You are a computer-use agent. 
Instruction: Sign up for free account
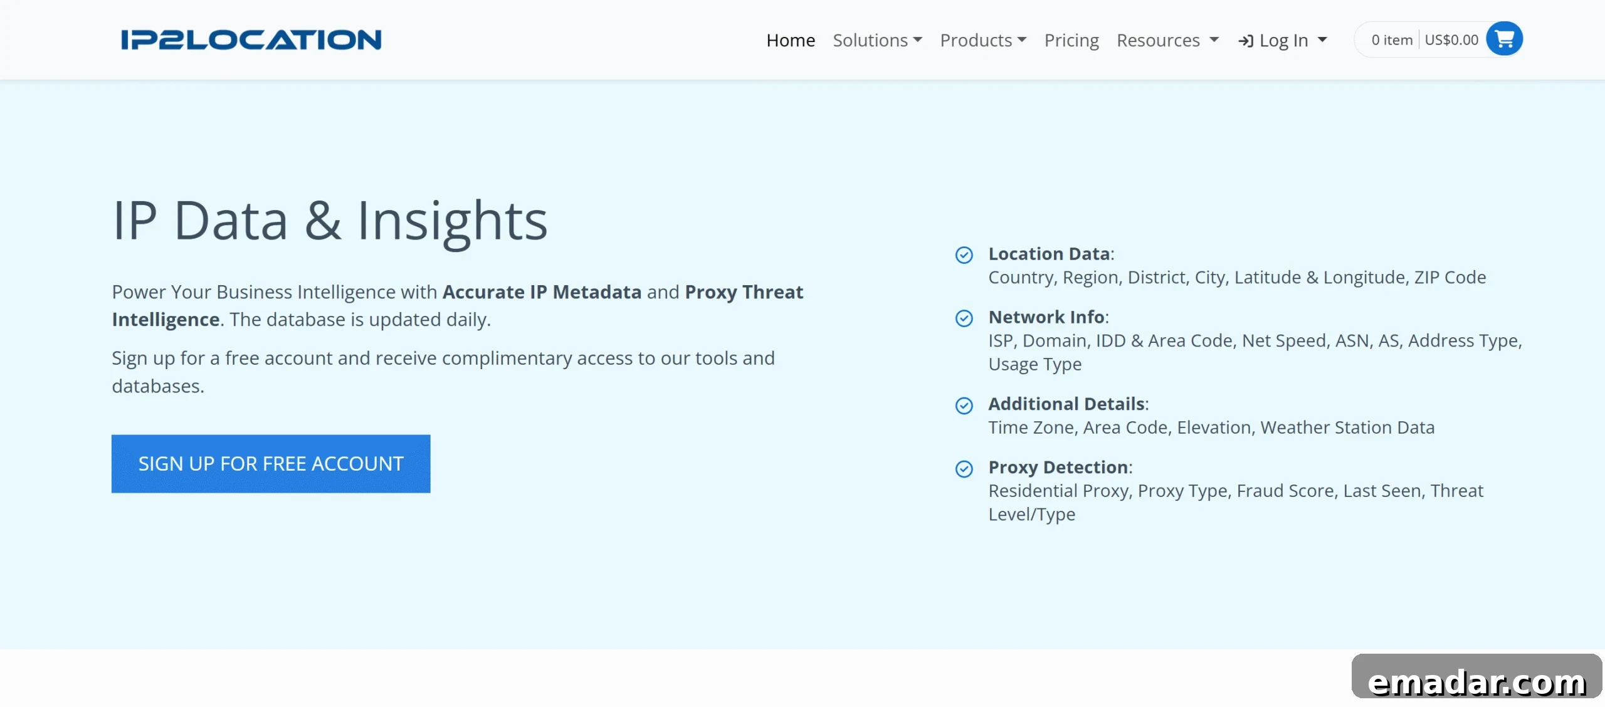(x=271, y=464)
